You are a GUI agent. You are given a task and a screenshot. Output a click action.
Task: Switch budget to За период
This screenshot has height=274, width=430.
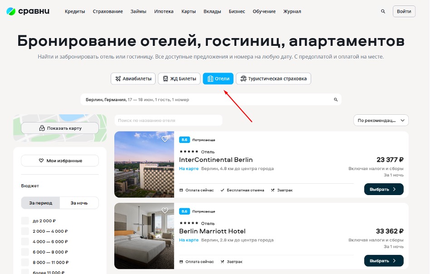40,203
